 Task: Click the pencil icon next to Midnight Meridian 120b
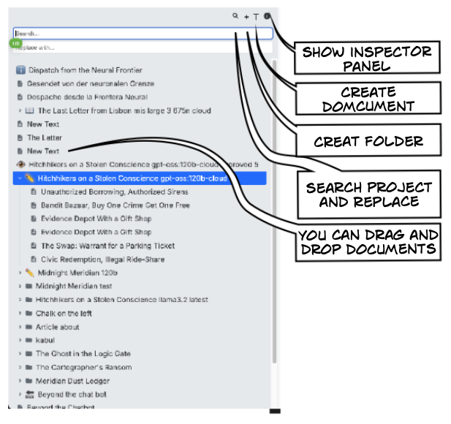pyautogui.click(x=29, y=273)
